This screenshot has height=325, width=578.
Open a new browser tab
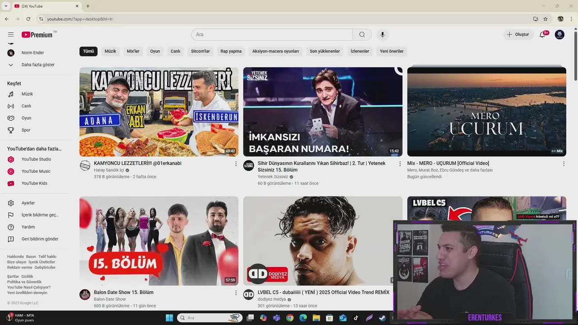pyautogui.click(x=88, y=6)
